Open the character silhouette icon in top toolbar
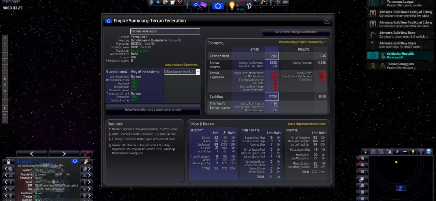This screenshot has height=201, width=436. [x=187, y=6]
